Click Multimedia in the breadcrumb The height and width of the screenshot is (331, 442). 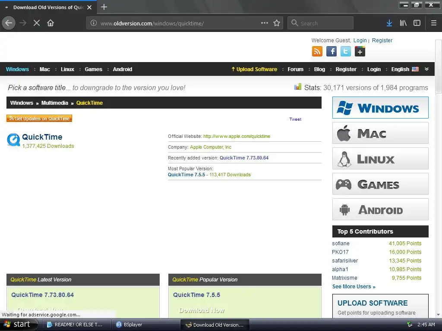[x=55, y=103]
